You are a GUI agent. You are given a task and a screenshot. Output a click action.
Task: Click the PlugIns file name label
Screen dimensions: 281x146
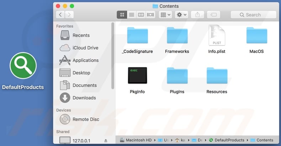pos(177,91)
